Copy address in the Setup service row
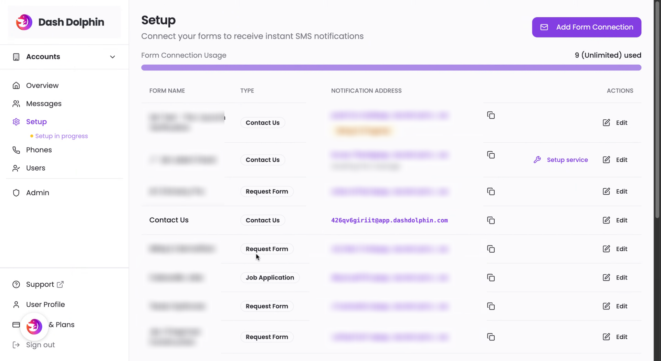 coord(491,155)
